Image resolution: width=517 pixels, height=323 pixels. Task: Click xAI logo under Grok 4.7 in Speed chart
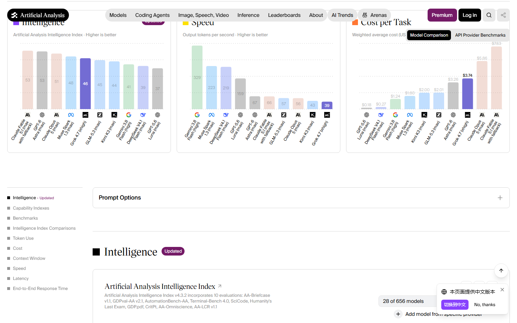327,115
